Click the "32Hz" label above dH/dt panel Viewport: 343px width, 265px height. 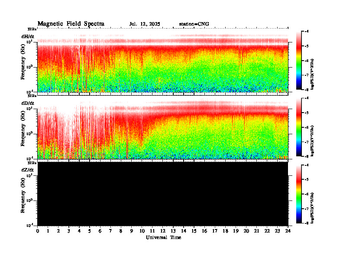tap(32, 29)
